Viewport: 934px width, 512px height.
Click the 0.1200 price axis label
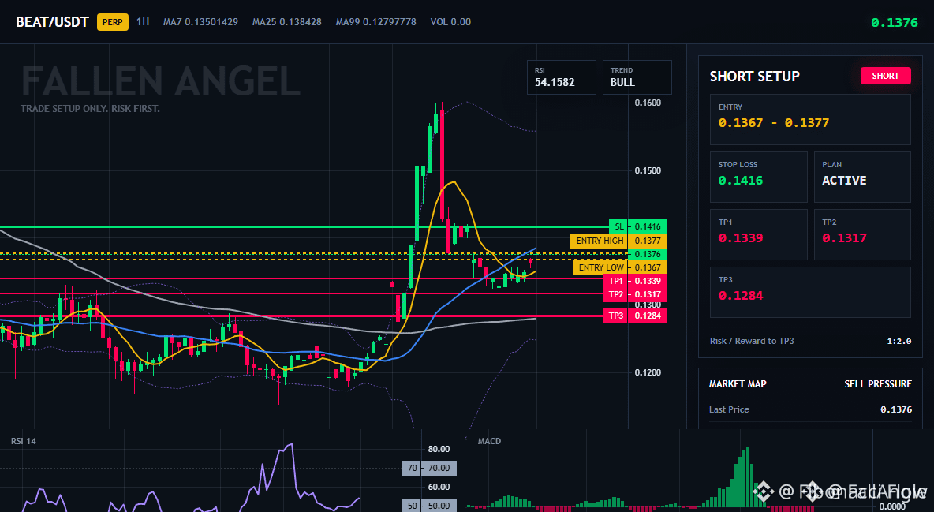pyautogui.click(x=648, y=372)
